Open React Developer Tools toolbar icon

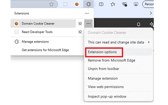click(66, 4)
